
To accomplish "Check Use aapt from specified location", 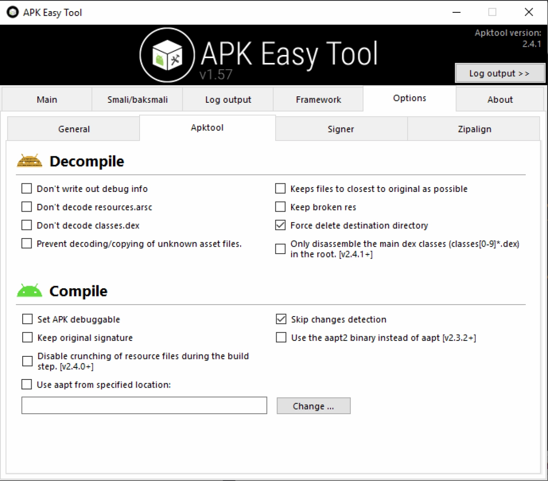I will tap(27, 385).
